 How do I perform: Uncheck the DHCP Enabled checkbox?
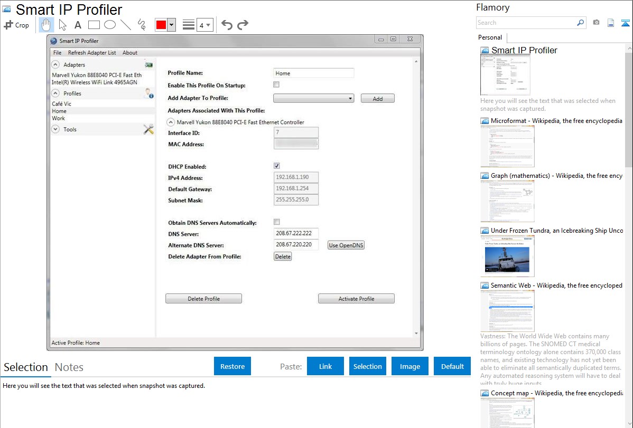coord(276,166)
